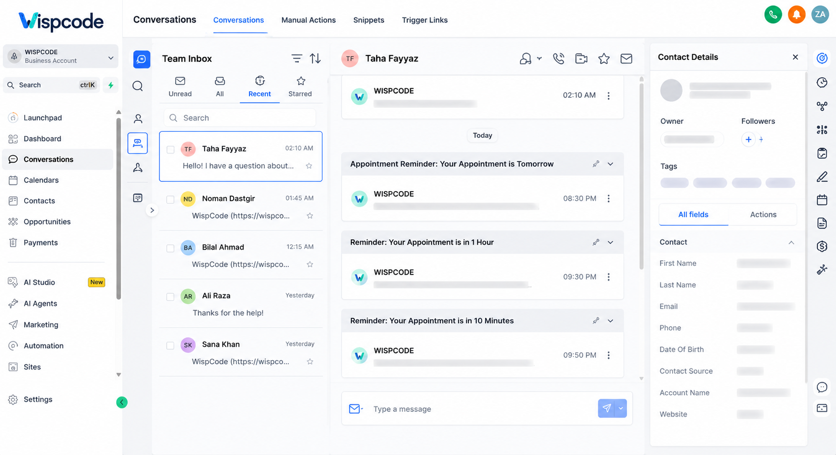Click the sort arrows in Team Inbox
Viewport: 836px width, 455px height.
point(315,58)
